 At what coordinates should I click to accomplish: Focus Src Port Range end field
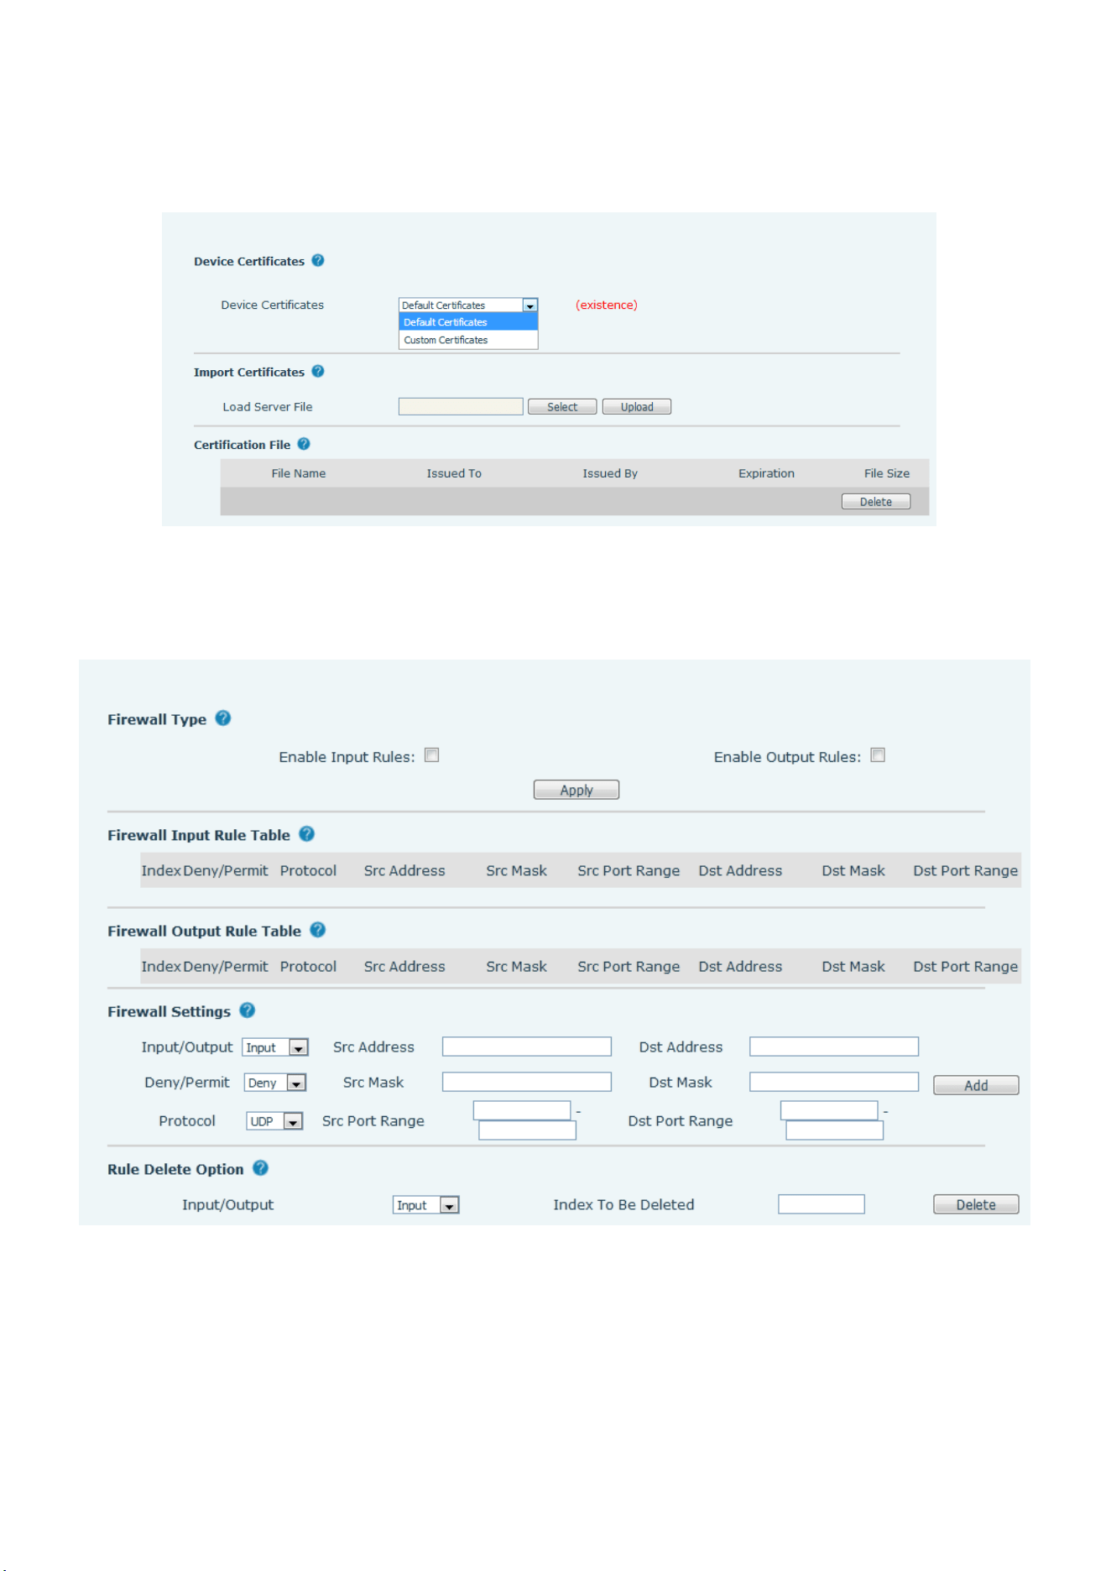click(527, 1130)
